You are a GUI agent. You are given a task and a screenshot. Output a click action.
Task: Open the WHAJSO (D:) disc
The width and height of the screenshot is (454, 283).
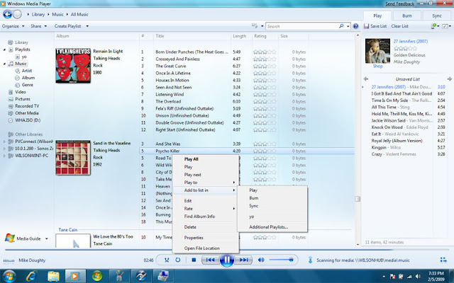click(28, 120)
